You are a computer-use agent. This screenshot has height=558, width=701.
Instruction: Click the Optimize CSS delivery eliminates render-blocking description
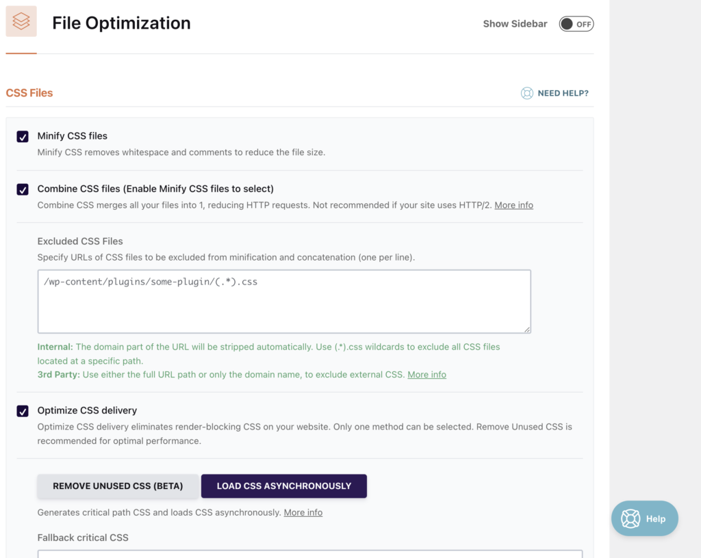pos(305,434)
